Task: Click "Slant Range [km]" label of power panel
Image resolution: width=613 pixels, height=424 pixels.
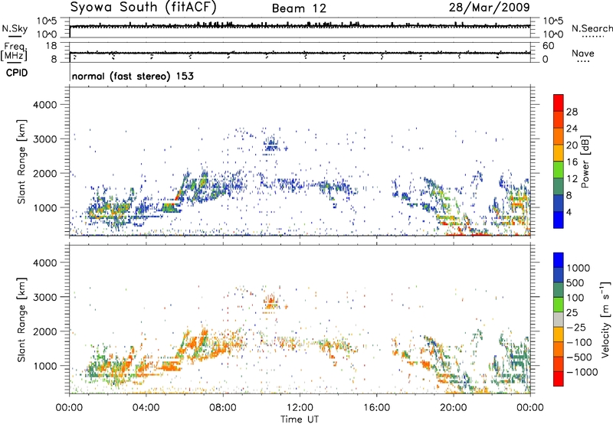Action: [21, 161]
